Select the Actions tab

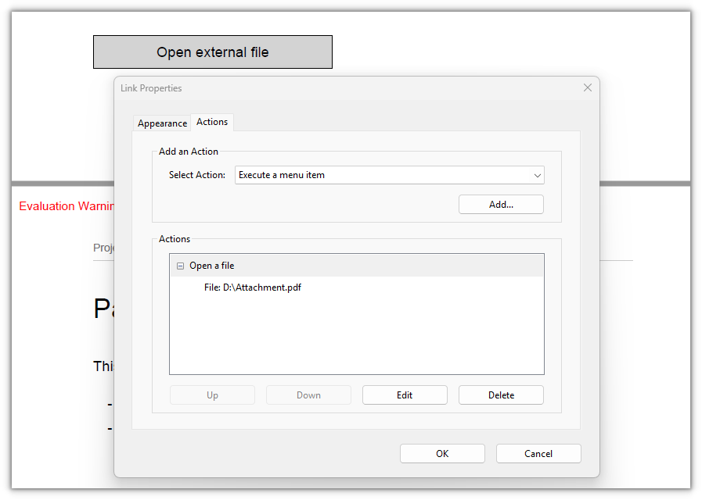tap(212, 122)
